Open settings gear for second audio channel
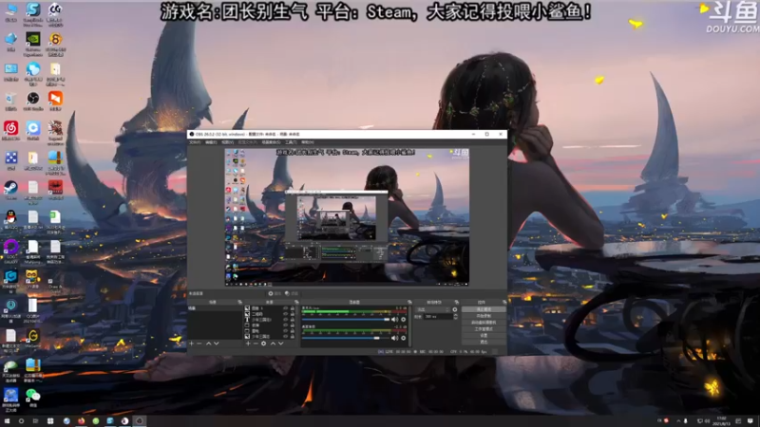760x427 pixels. 403,338
